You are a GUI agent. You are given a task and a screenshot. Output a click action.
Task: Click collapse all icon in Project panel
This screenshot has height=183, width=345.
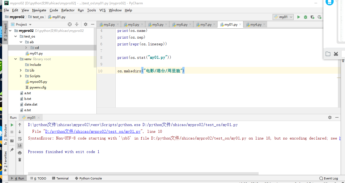point(77,24)
